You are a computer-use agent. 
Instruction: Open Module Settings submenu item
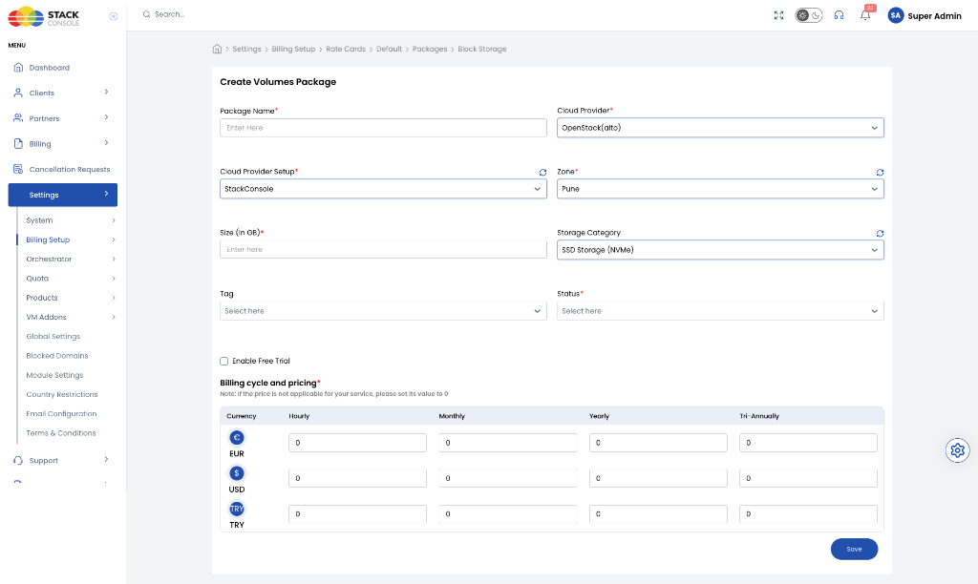pyautogui.click(x=54, y=375)
